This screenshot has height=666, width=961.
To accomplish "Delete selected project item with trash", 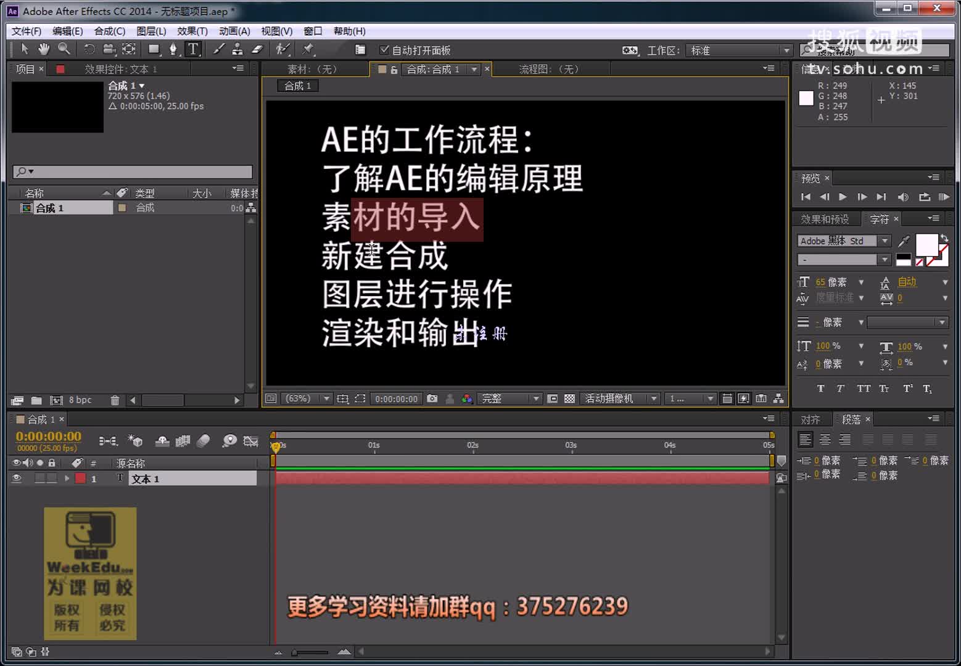I will point(115,400).
